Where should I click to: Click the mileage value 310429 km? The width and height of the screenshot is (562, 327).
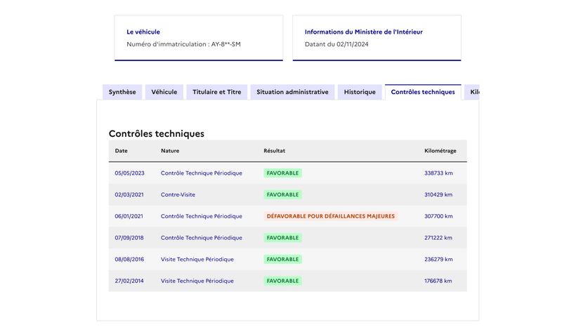pos(438,194)
